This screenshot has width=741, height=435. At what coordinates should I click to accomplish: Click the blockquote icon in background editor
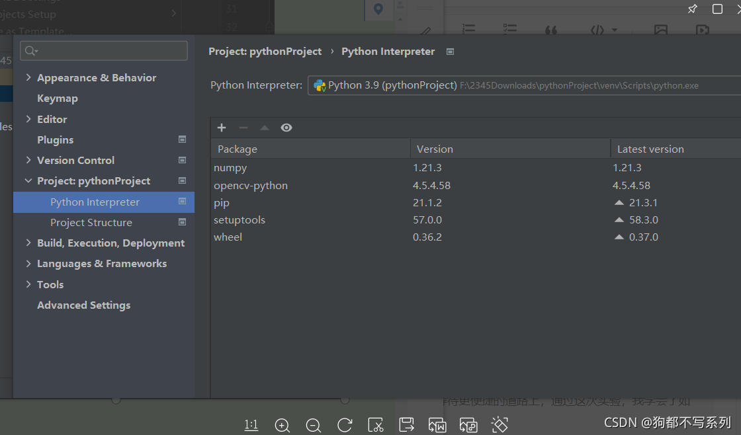pos(551,30)
